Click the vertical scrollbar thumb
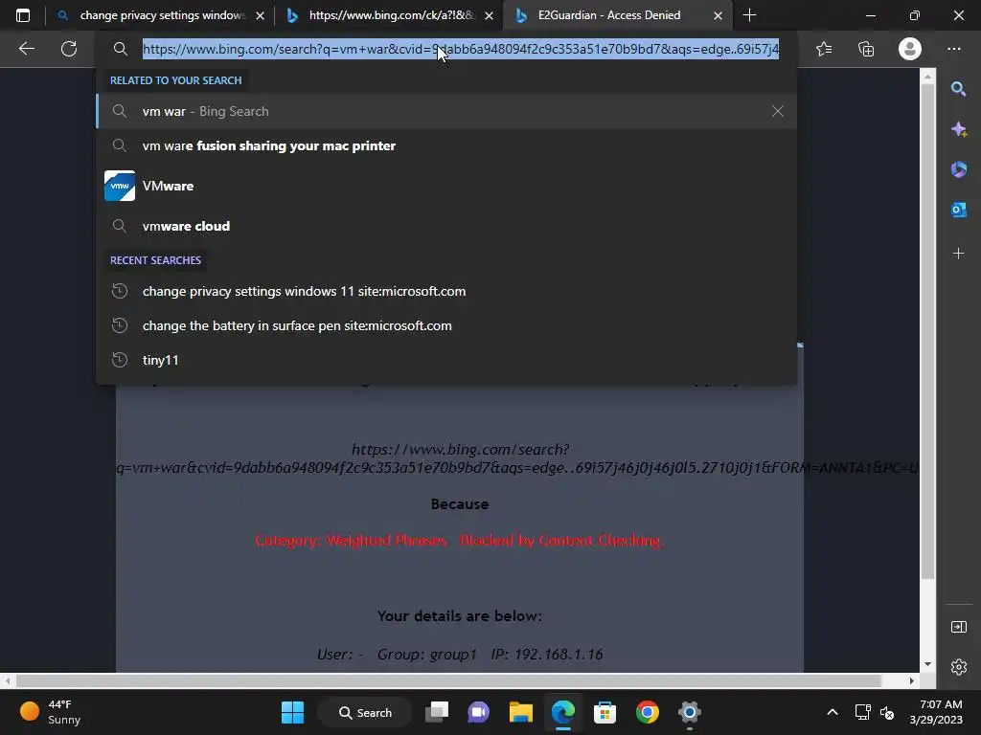The width and height of the screenshot is (981, 735). click(x=927, y=330)
